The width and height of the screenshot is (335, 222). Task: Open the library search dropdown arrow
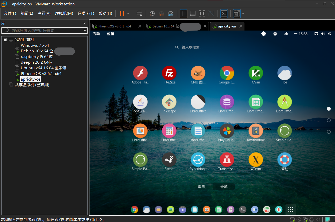tap(85, 31)
